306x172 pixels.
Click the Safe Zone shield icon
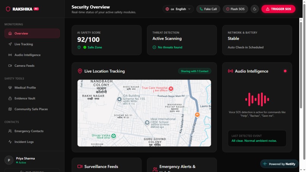coord(79,47)
